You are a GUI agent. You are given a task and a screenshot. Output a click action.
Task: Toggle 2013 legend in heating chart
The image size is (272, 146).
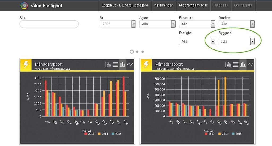89,134
